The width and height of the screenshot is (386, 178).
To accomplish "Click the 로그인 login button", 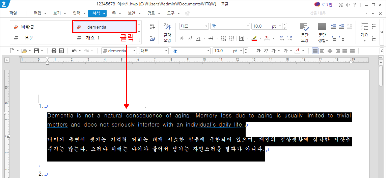I will pyautogui.click(x=323, y=5).
